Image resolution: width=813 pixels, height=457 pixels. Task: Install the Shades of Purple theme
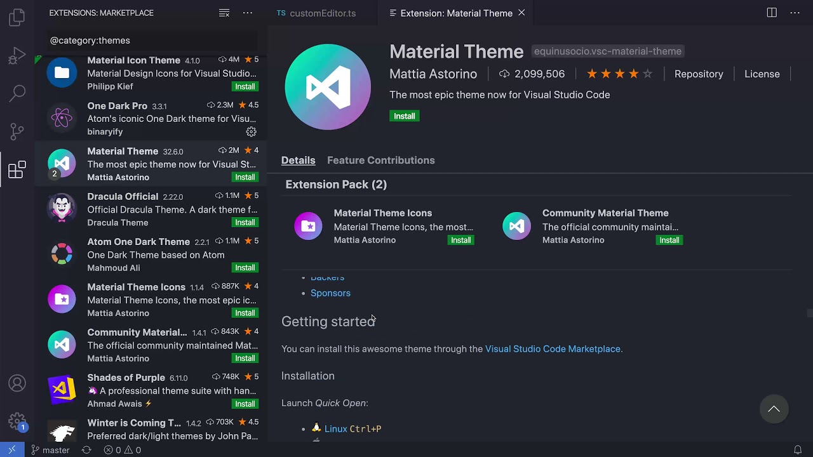click(245, 404)
